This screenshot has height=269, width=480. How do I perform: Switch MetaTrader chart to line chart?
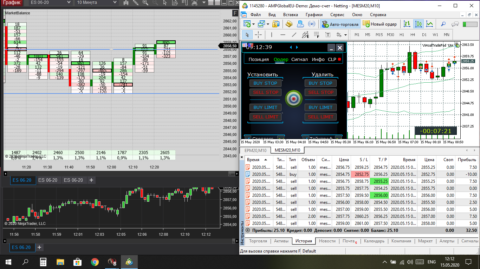[429, 24]
